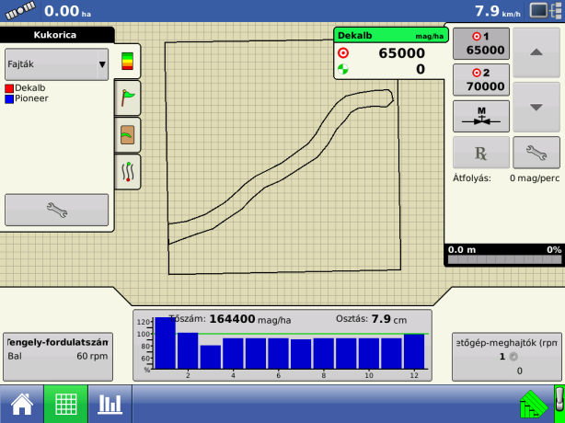Open the Tengely-fordulatszám panel
The image size is (565, 423).
pos(58,357)
